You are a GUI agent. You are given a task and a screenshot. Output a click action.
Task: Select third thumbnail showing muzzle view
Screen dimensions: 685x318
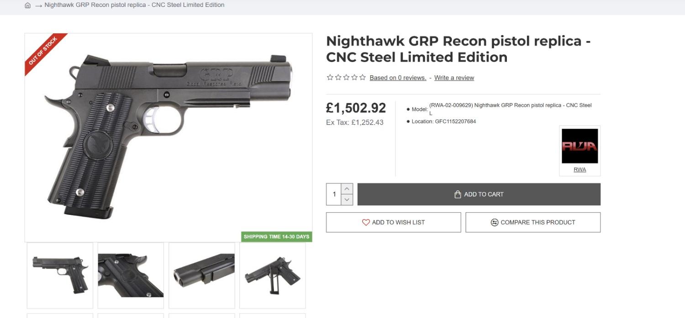coord(201,275)
